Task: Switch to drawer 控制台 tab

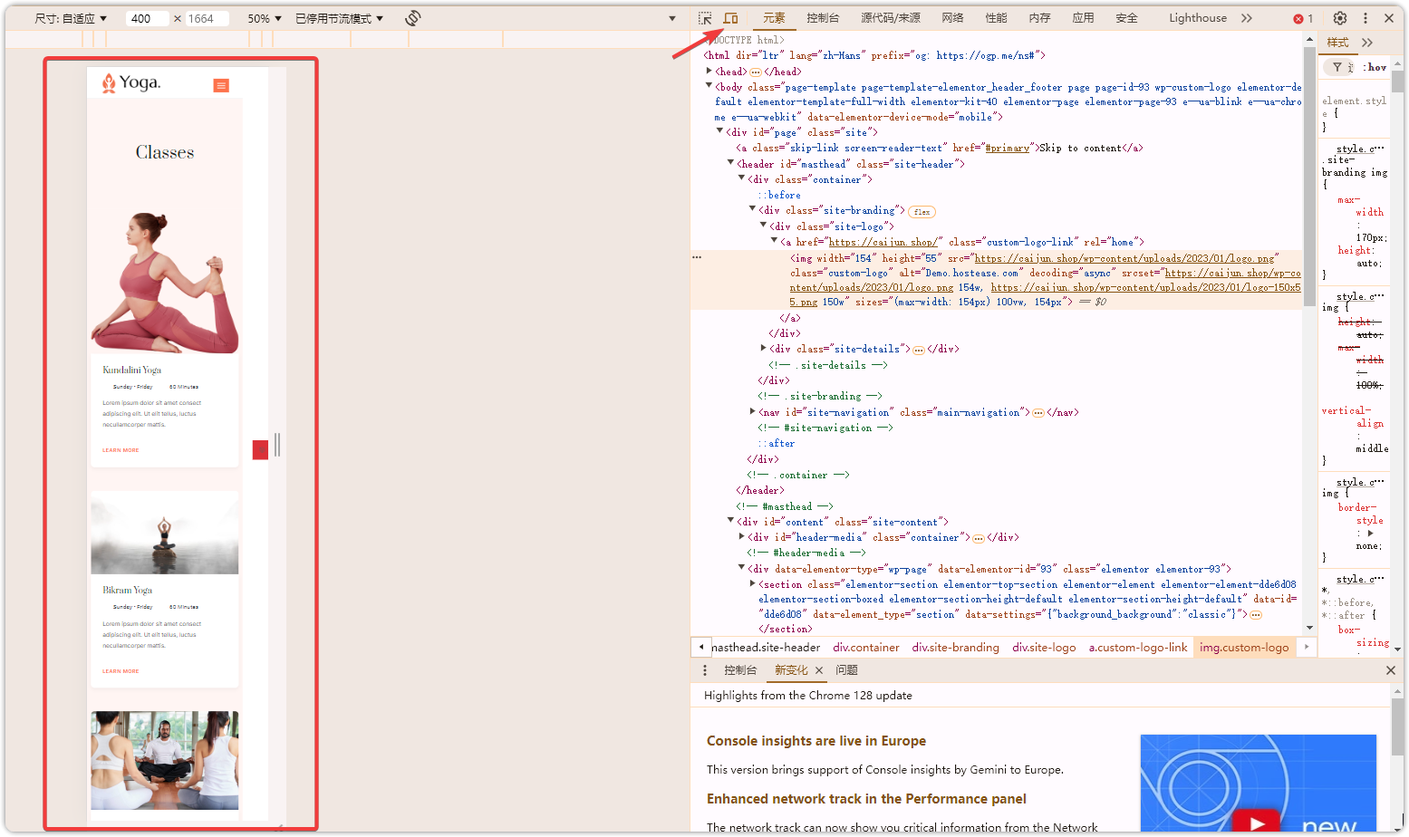Action: (740, 670)
